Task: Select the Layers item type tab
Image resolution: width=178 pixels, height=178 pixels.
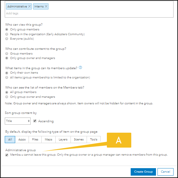Action: point(63,140)
